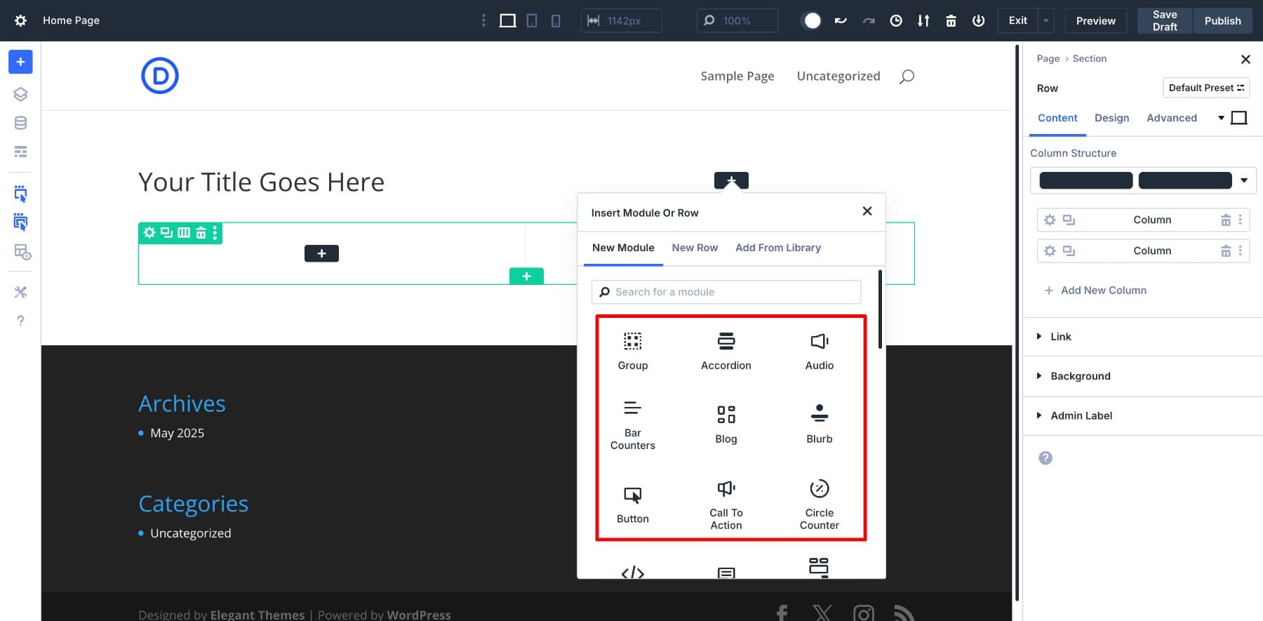Image resolution: width=1263 pixels, height=621 pixels.
Task: Close the Insert Module Or Row dialog
Action: pos(867,211)
